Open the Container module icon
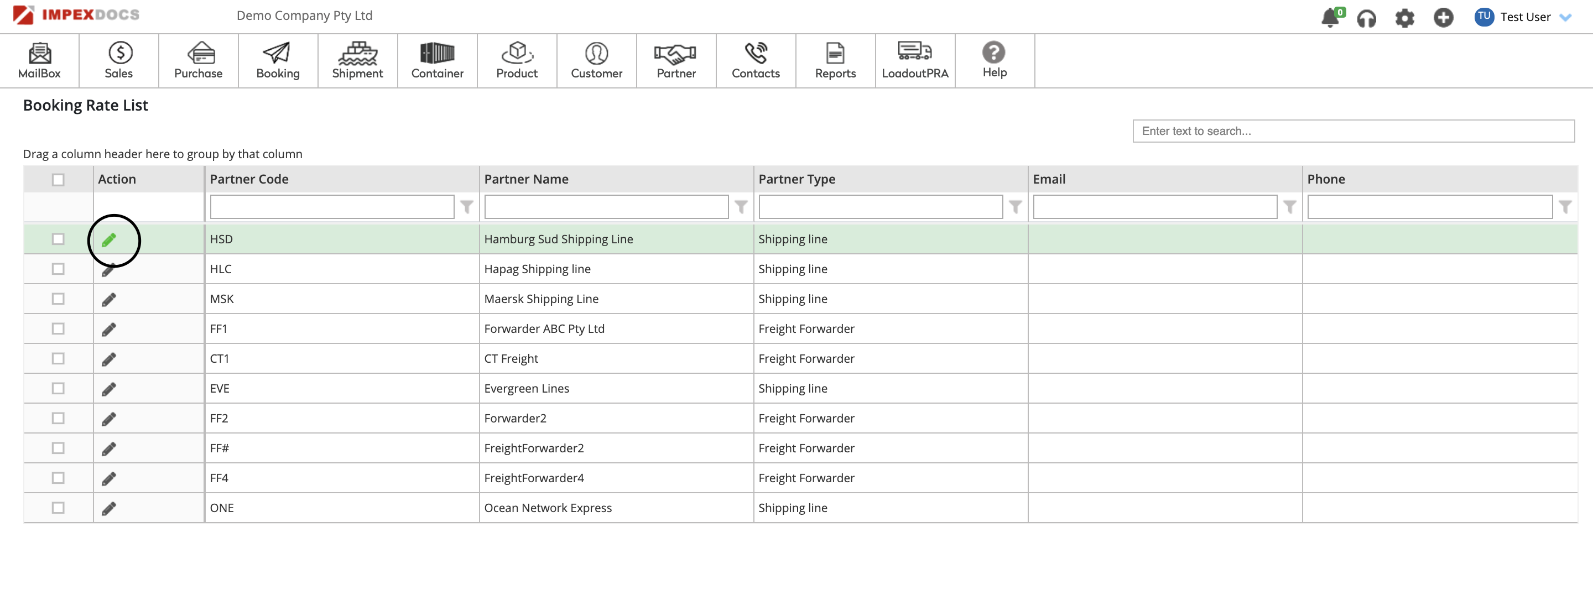The height and width of the screenshot is (616, 1593). point(436,61)
